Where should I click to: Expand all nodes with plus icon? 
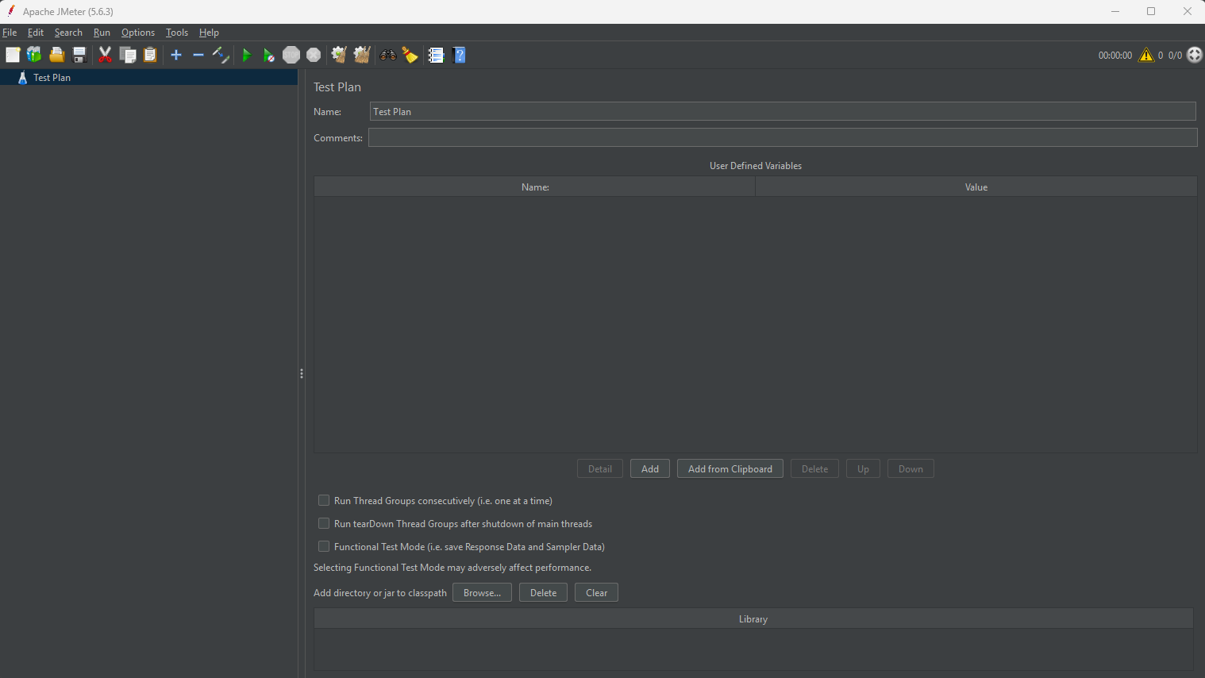[176, 55]
